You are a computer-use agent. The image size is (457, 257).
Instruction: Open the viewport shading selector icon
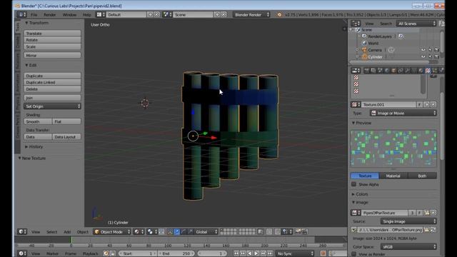pos(139,231)
